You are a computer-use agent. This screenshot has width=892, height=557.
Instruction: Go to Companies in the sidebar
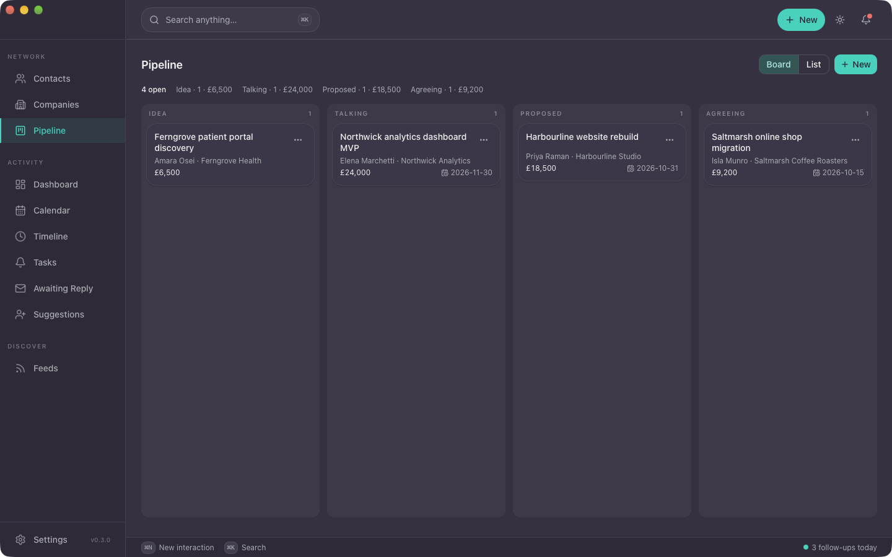[63, 105]
